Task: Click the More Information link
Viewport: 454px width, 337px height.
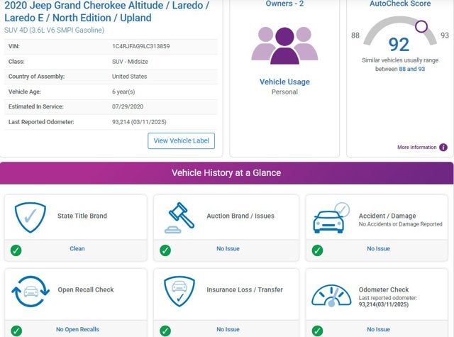Action: tap(416, 148)
